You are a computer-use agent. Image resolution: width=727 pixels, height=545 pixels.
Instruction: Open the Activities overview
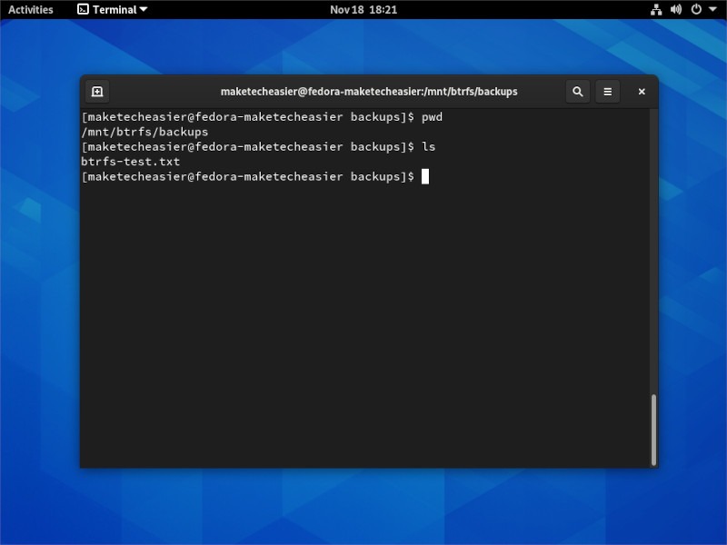30,9
